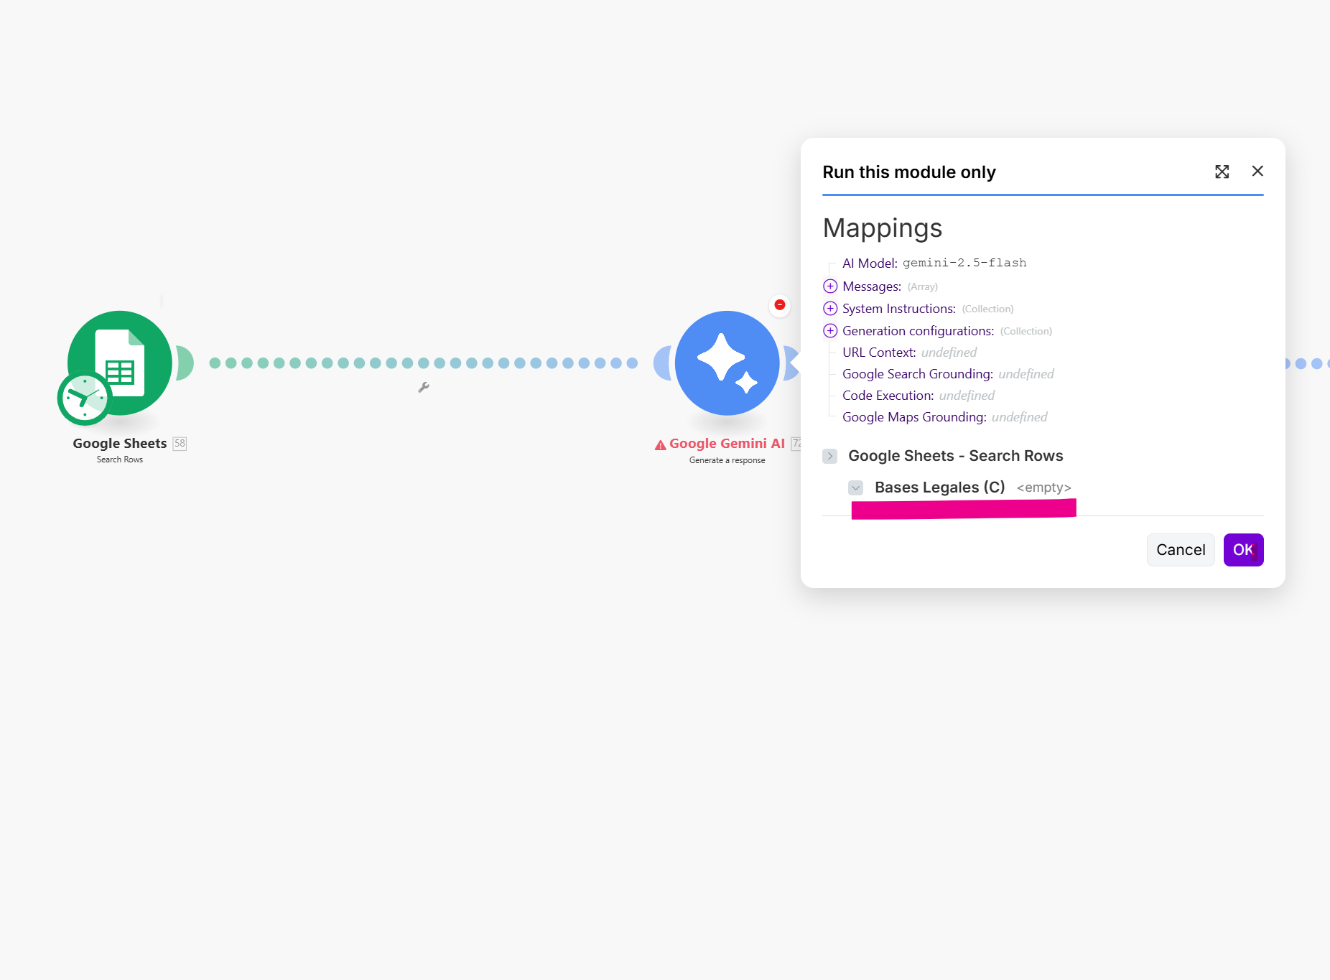This screenshot has width=1330, height=980.
Task: Click the Bases Legales (C) empty value field
Action: click(x=1043, y=487)
